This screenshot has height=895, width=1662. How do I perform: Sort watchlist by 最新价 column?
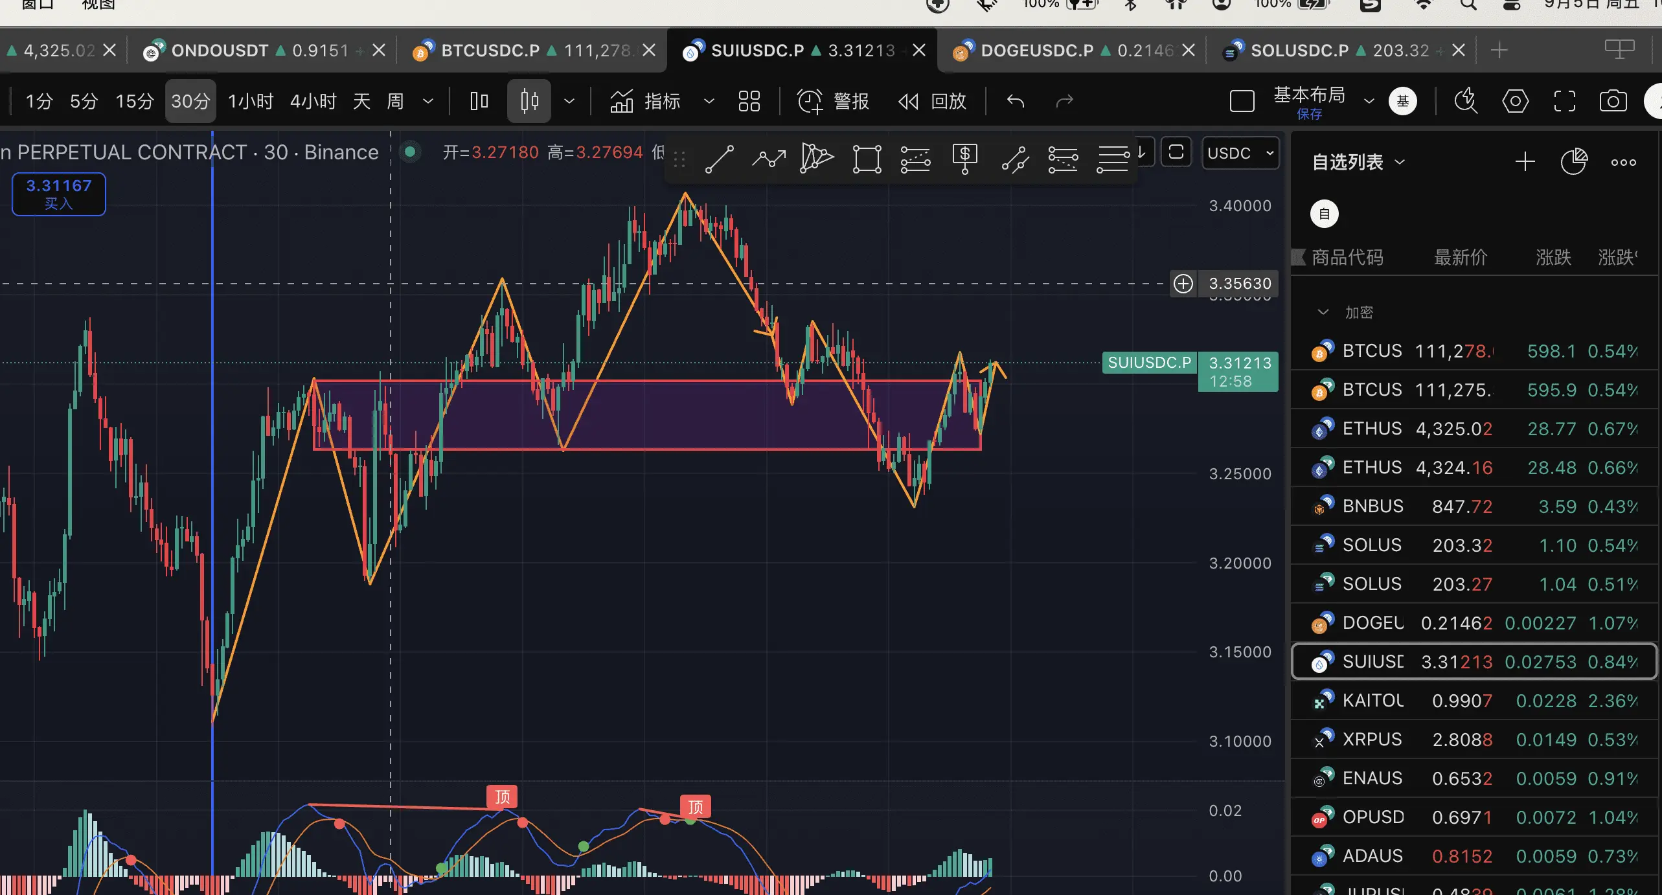pos(1460,258)
